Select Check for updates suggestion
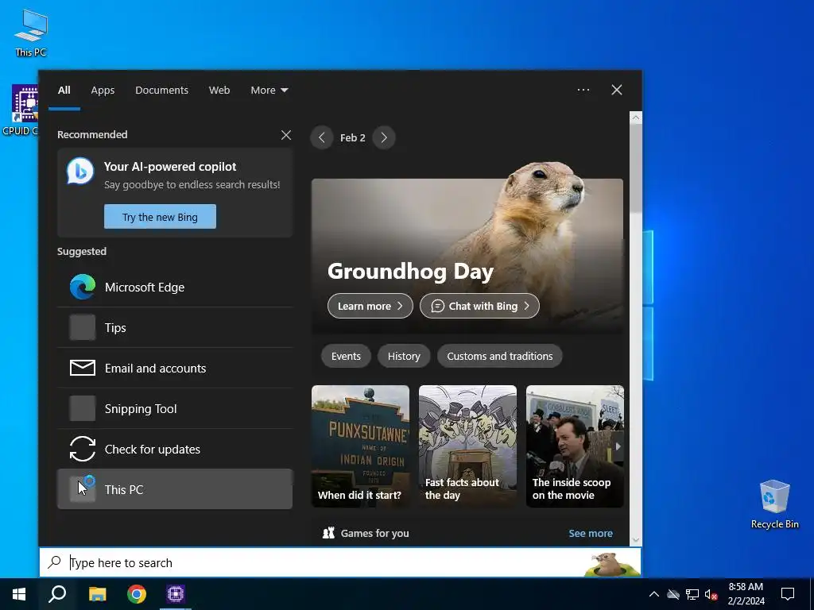The image size is (814, 610). 175,449
